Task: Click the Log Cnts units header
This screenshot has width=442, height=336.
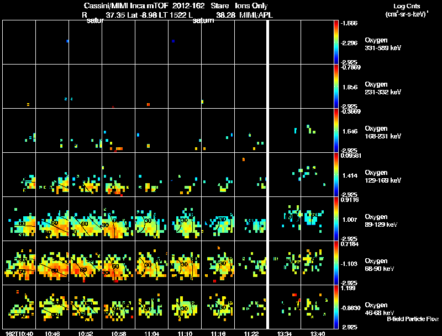Action: click(x=407, y=10)
